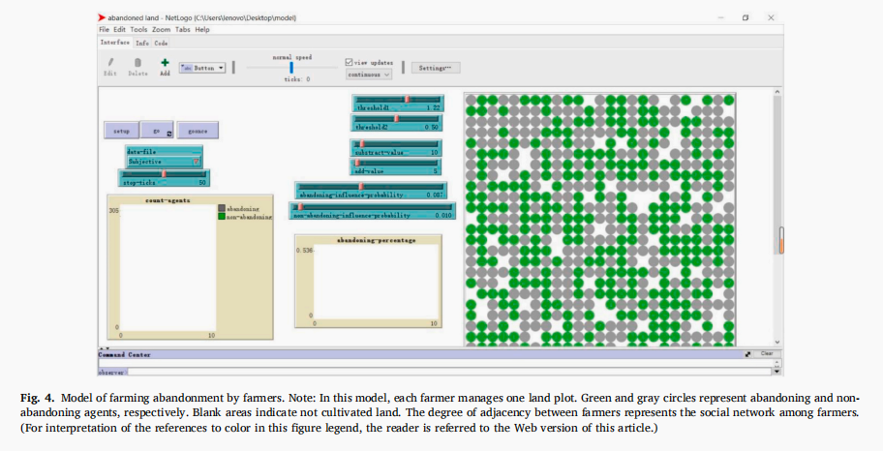Expand the continuous update mode dropdown
This screenshot has width=883, height=451.
pos(369,74)
